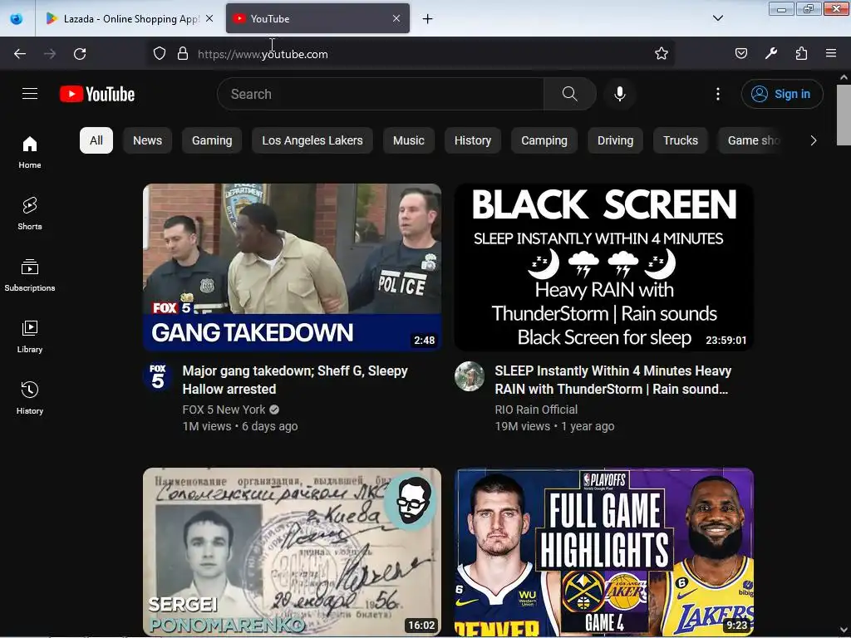Click the scrollbar down arrow

tap(844, 631)
